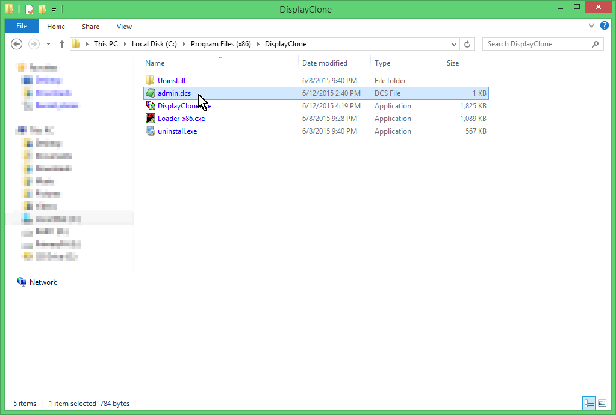The width and height of the screenshot is (616, 415).
Task: Click the DisplayClone breadcrumb in address bar
Action: 285,44
